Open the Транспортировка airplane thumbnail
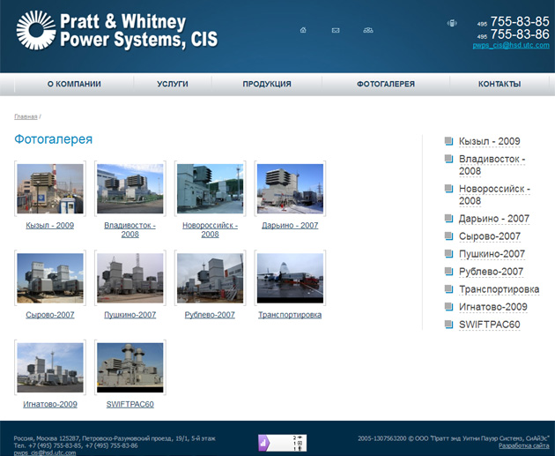 click(289, 277)
